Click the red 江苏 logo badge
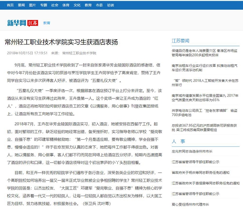The height and width of the screenshot is (209, 243). click(33, 23)
